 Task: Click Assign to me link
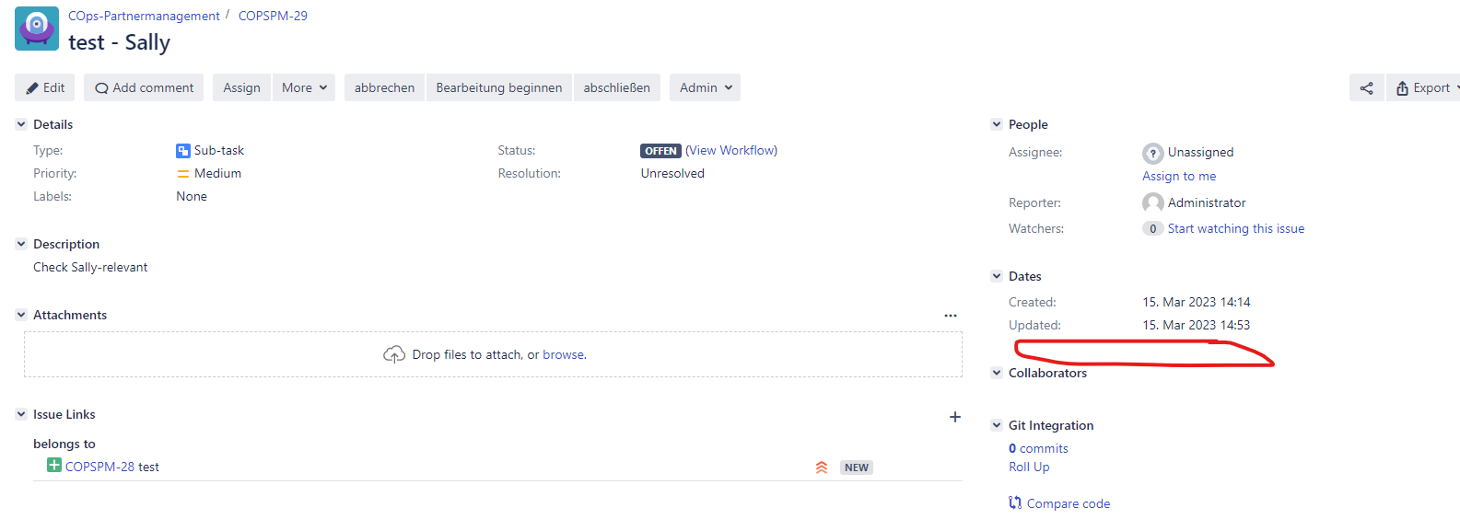(x=1179, y=177)
